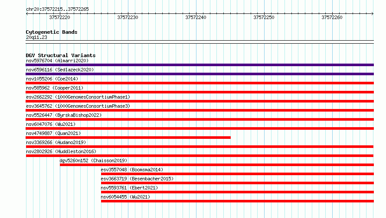Open the nsv3369266 (Audano2019) label

56,142
